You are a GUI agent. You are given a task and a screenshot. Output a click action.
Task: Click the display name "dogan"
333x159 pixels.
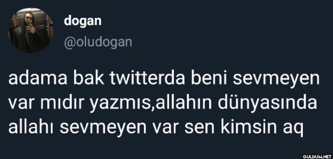tap(83, 21)
